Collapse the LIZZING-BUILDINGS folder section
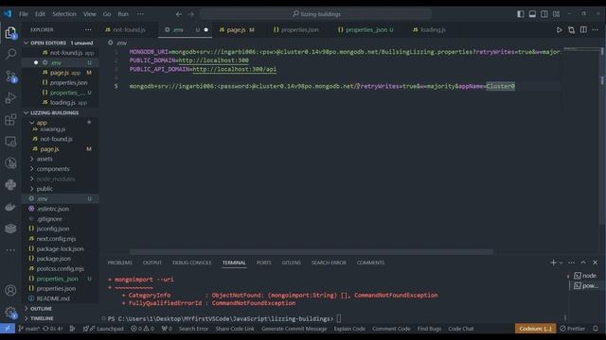The width and height of the screenshot is (606, 340). point(26,112)
